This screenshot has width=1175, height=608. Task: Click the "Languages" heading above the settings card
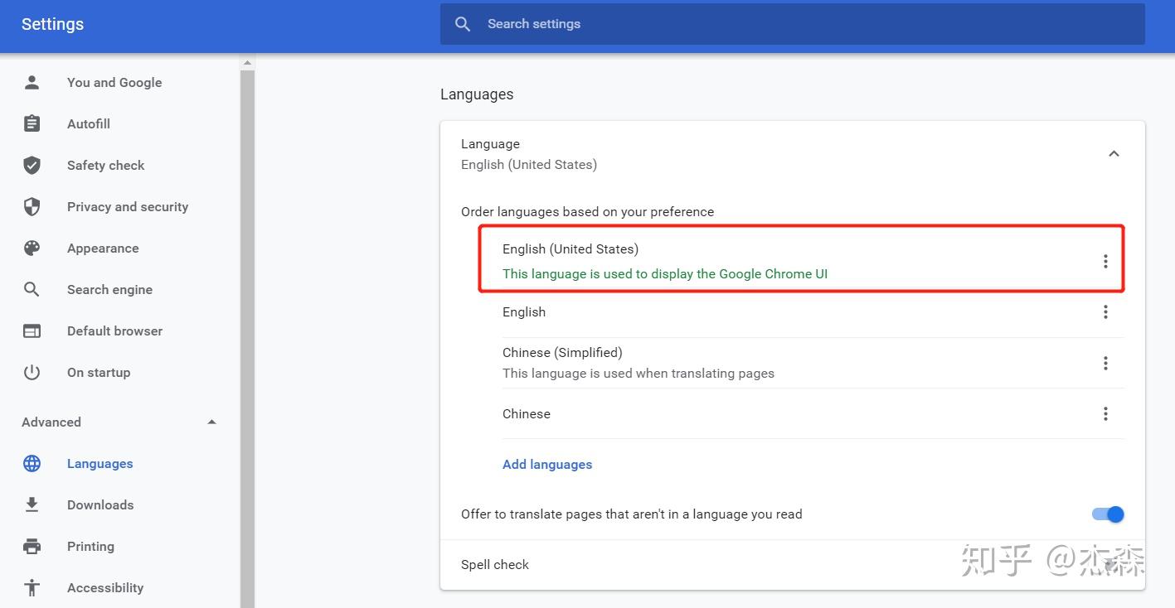477,94
